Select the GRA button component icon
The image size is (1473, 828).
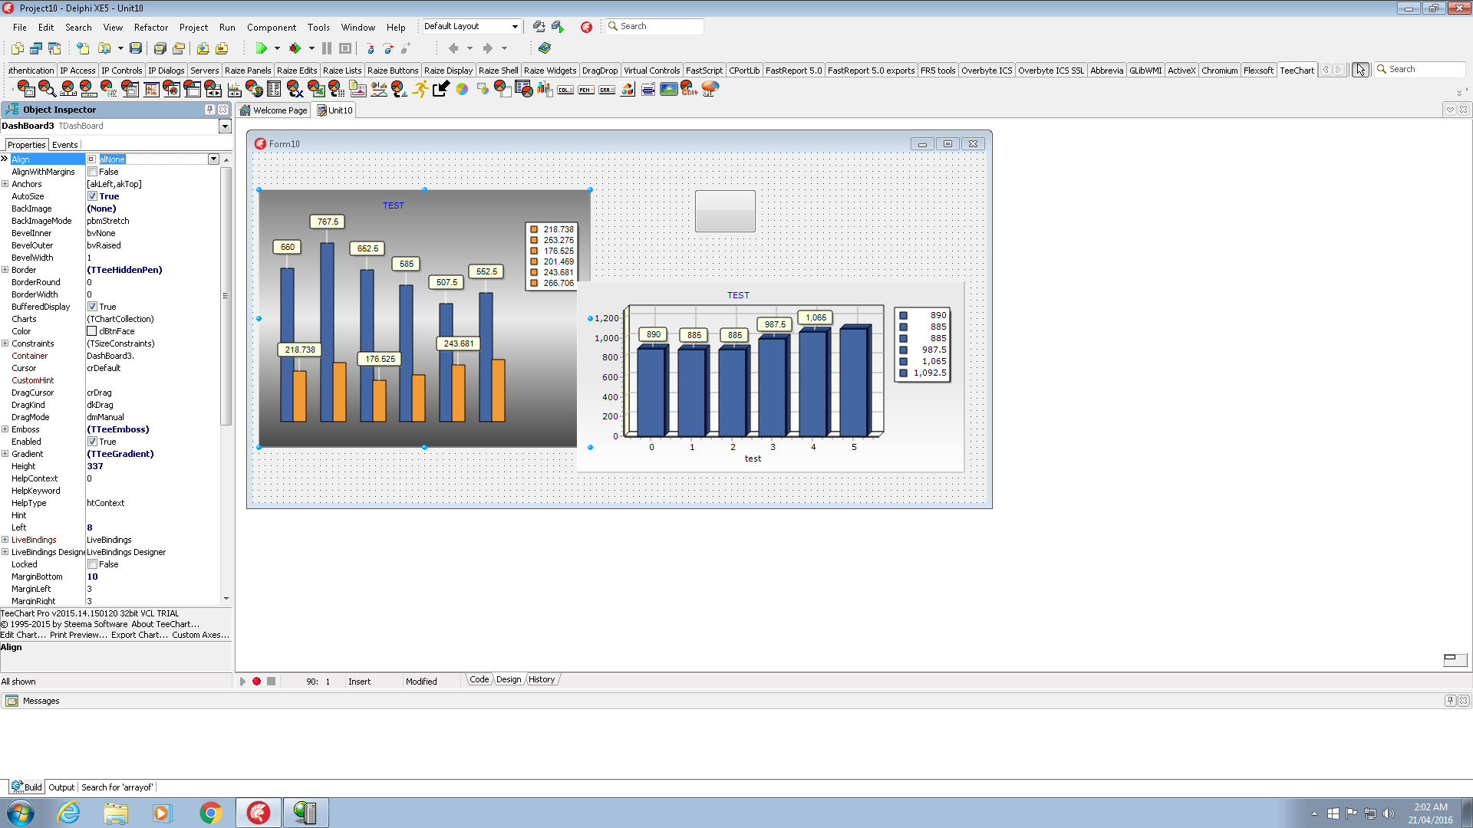point(607,90)
